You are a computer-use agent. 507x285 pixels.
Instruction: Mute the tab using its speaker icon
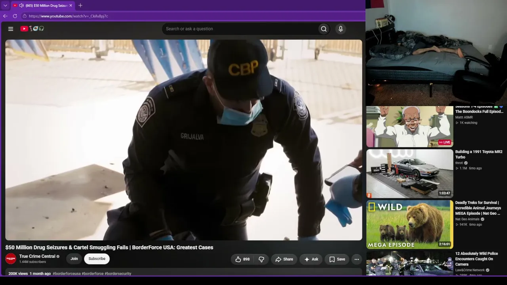pyautogui.click(x=21, y=6)
